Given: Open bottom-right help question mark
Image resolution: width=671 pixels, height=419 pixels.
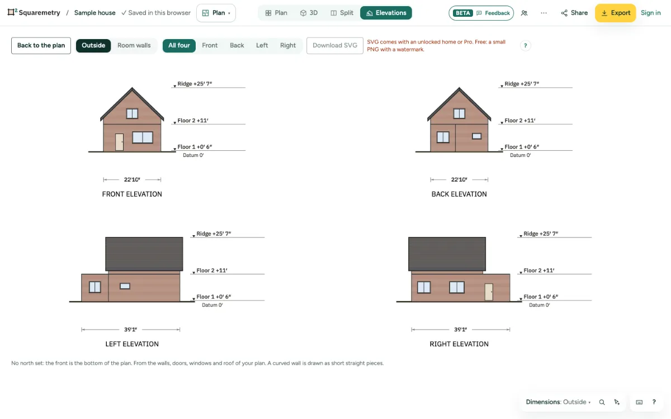Looking at the screenshot, I should (x=654, y=402).
